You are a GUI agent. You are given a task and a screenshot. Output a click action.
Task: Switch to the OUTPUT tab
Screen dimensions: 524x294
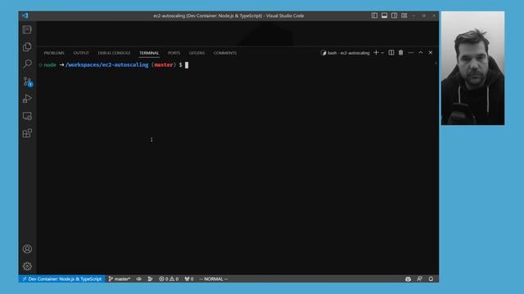[81, 53]
